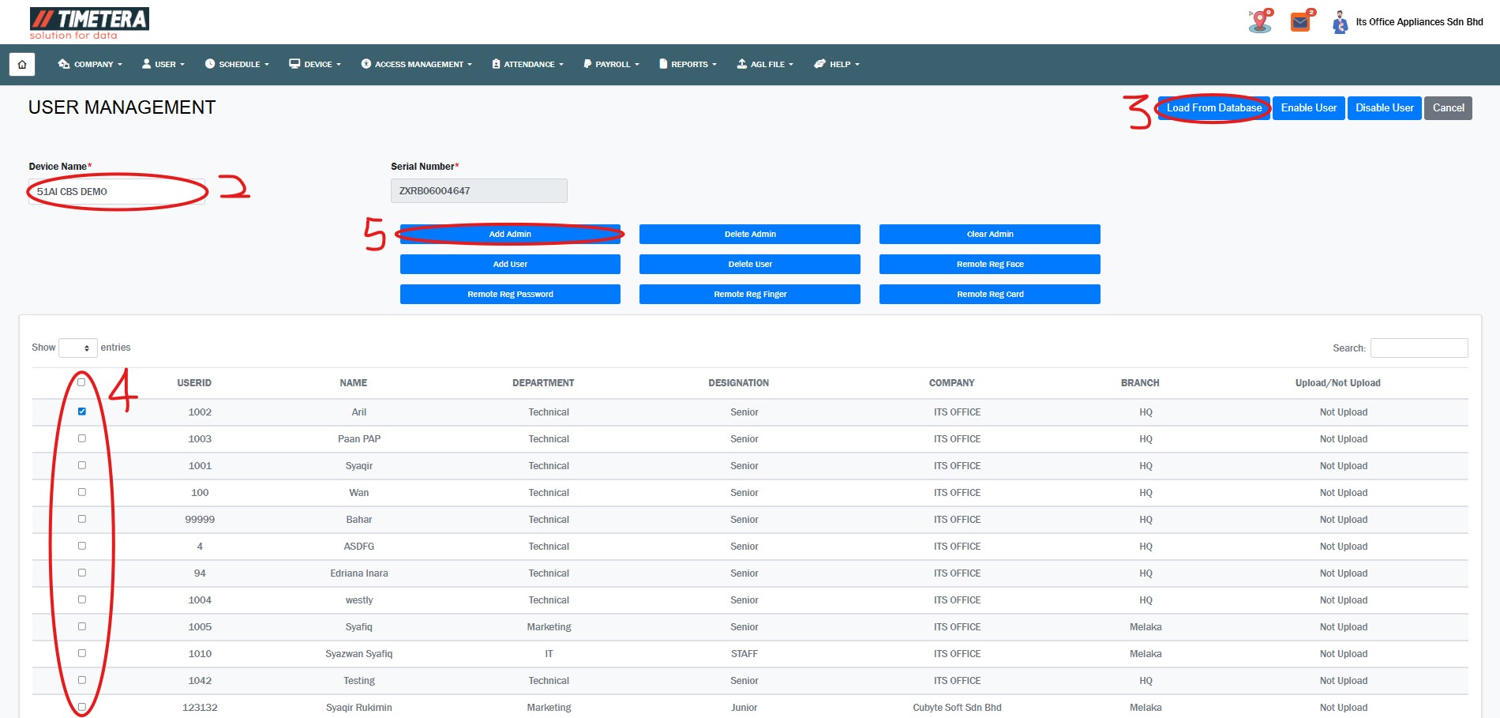Go to the home icon button
This screenshot has width=1500, height=718.
coord(22,64)
